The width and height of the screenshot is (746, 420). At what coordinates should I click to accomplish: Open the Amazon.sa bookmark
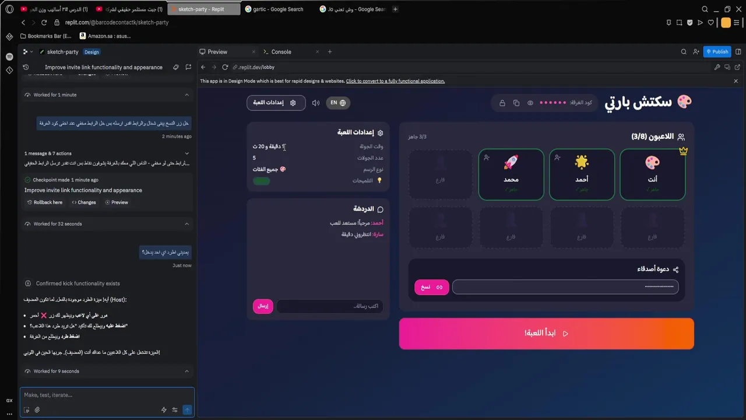point(104,36)
